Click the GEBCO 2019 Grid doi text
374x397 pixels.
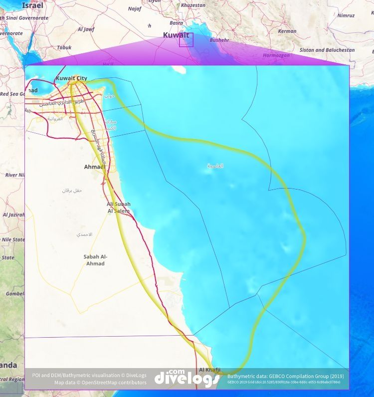[284, 382]
